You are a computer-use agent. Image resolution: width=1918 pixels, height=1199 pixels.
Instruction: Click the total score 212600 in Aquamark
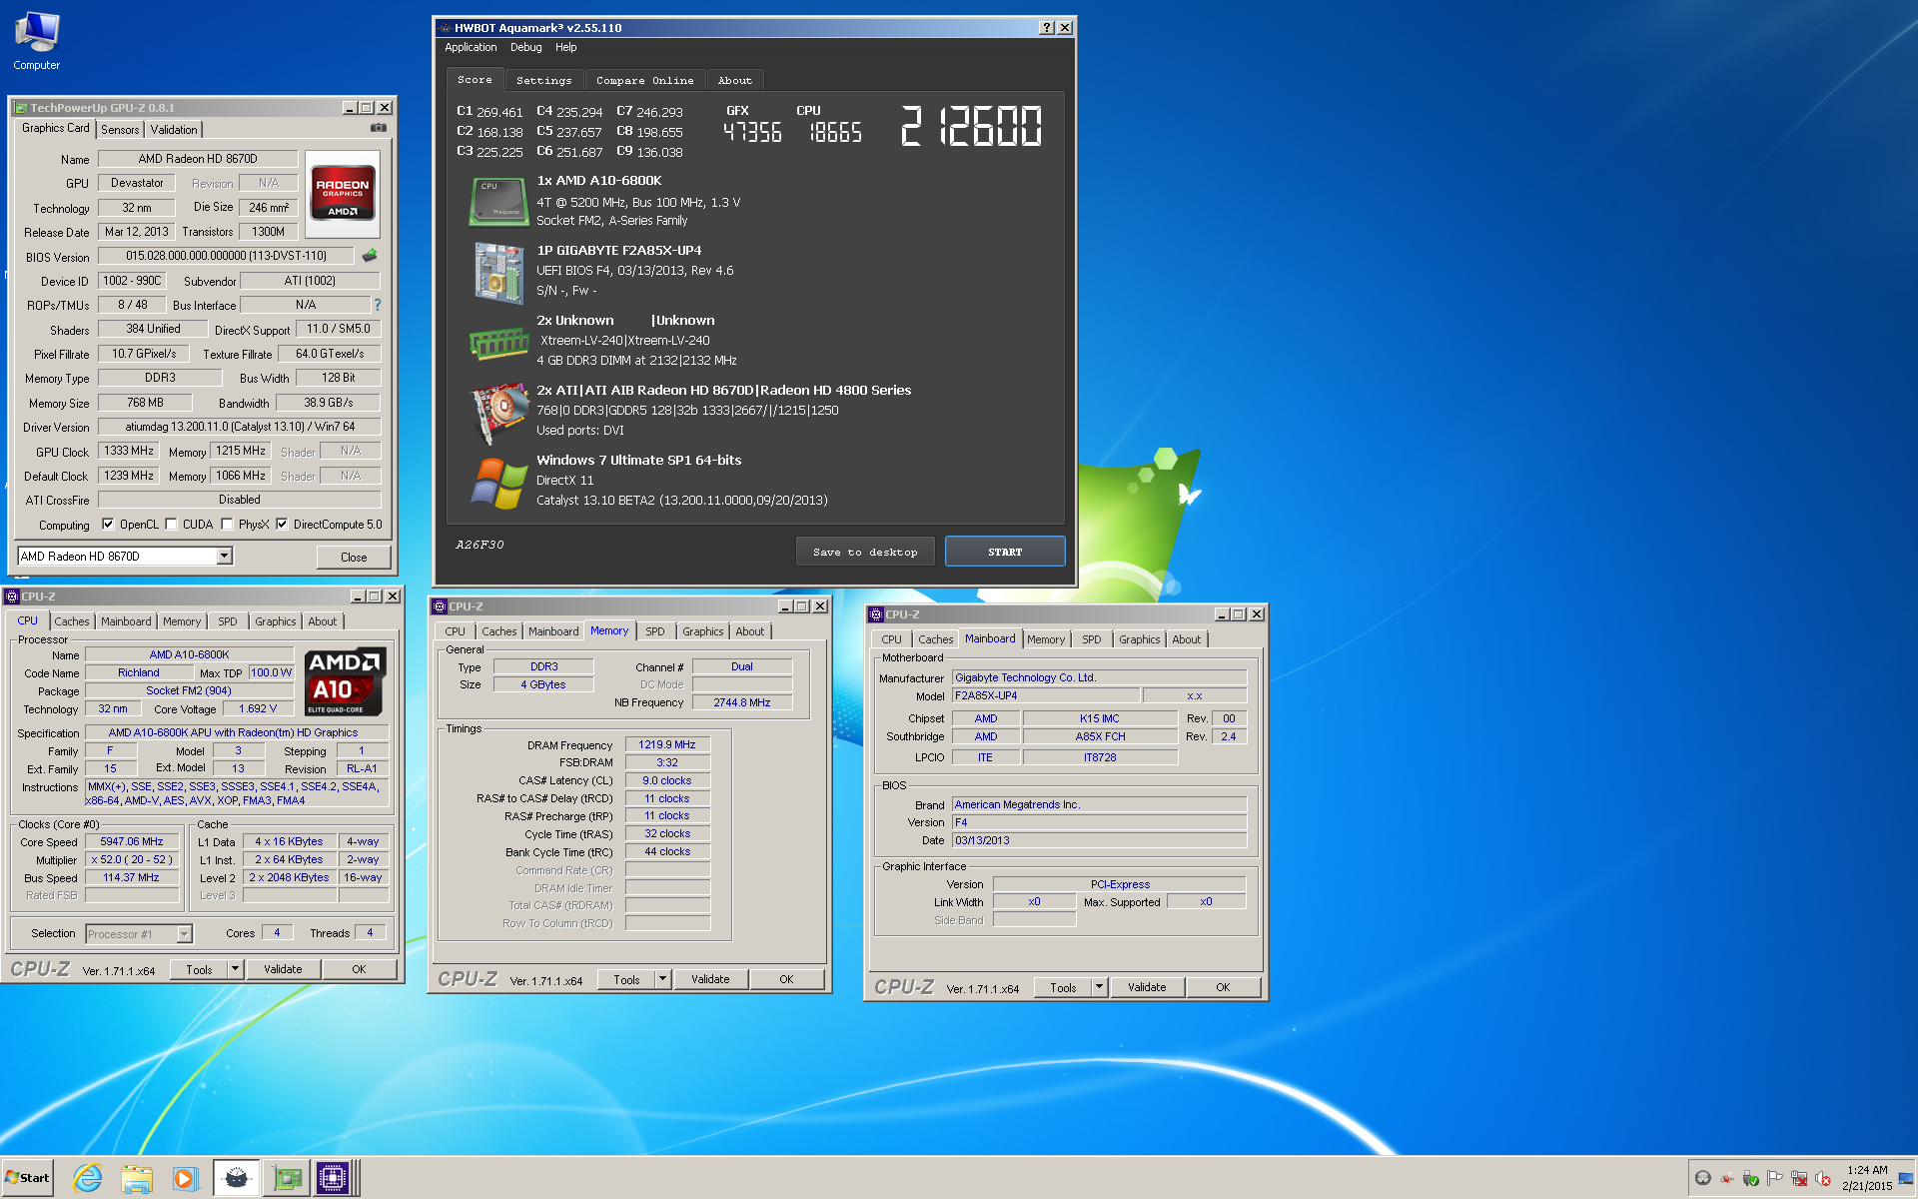tap(971, 127)
